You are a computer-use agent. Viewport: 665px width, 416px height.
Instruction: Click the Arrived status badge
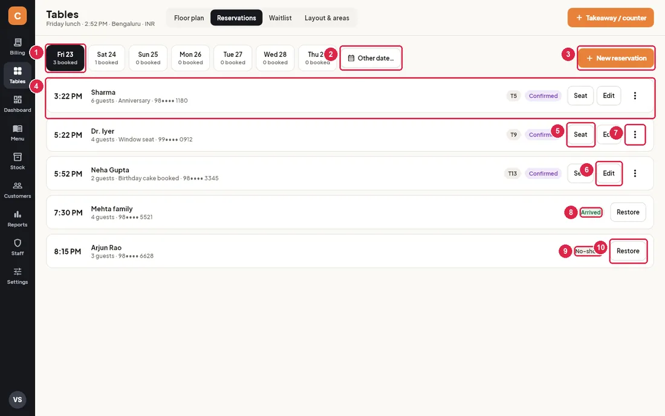point(591,212)
